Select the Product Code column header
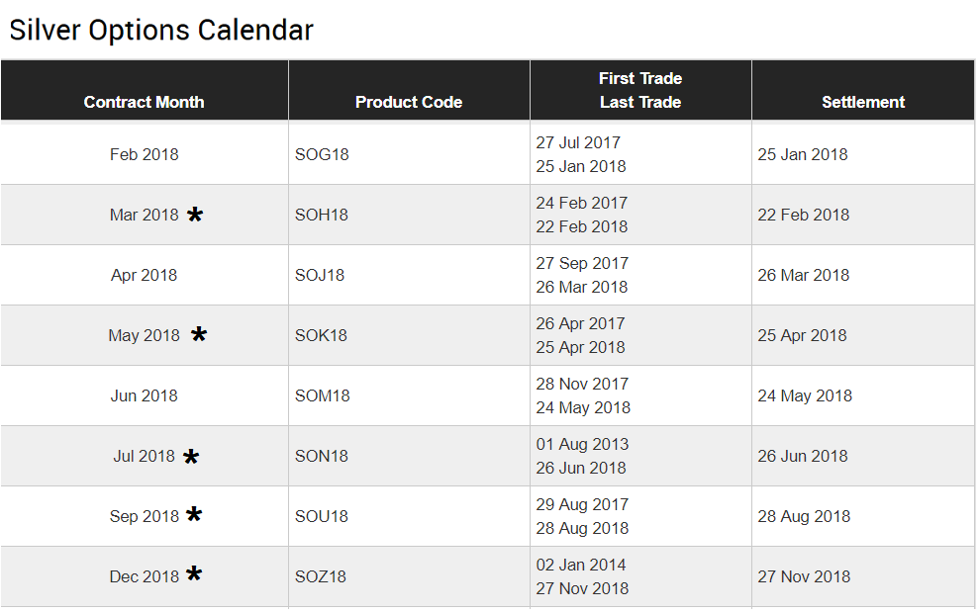 [408, 102]
